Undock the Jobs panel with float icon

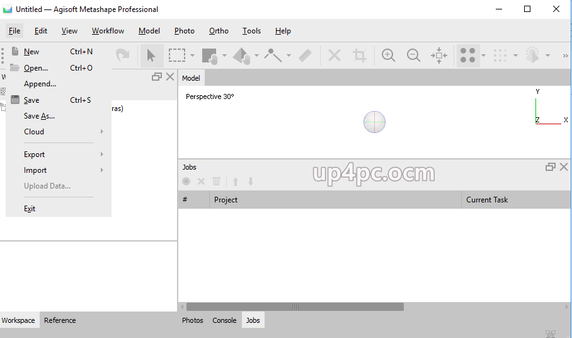click(x=550, y=167)
